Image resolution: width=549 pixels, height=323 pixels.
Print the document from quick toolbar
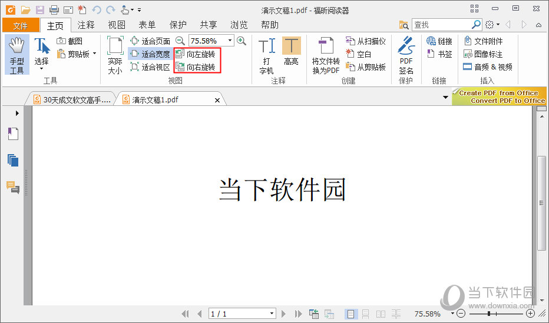pos(54,10)
